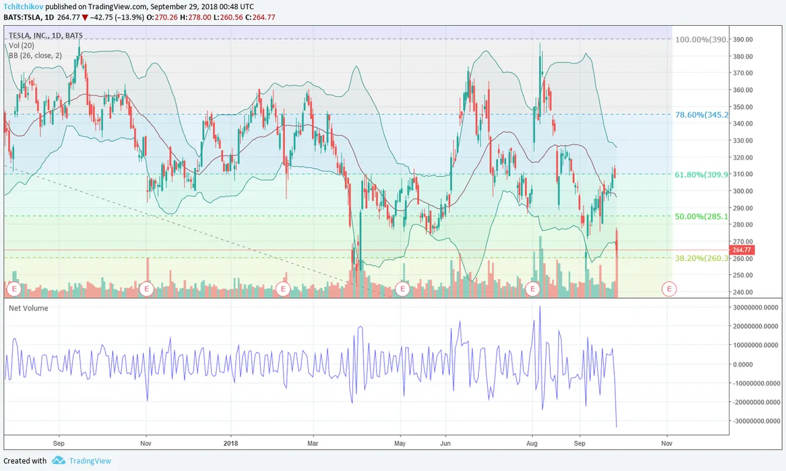The height and width of the screenshot is (471, 786).
Task: Click the earnings E marker above the 2017 Nov label
Action: tap(146, 288)
